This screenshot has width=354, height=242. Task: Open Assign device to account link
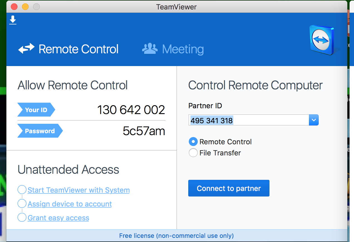(70, 204)
